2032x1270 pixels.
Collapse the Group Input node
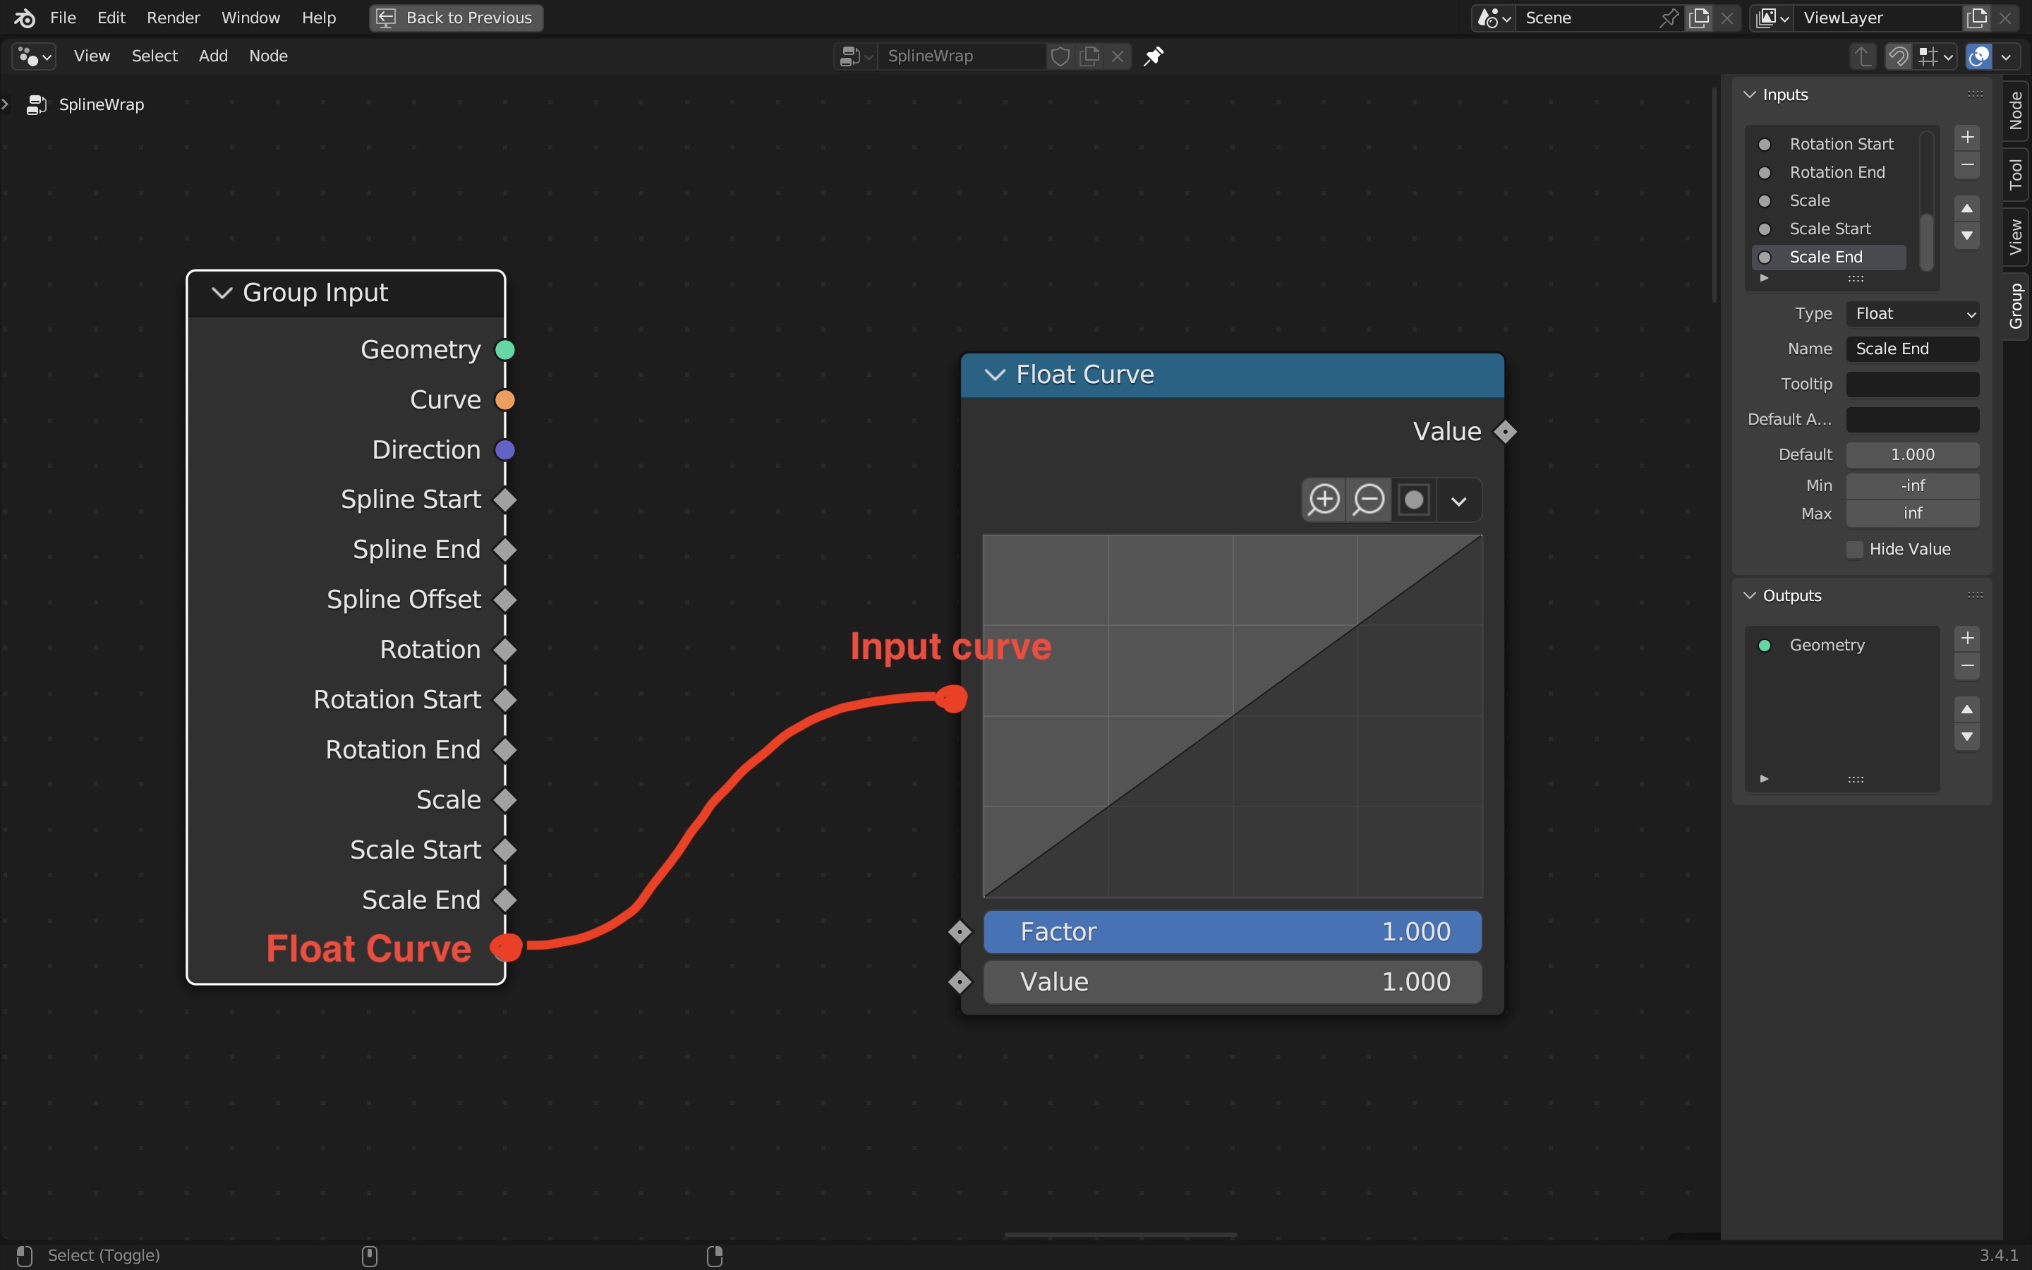point(222,292)
